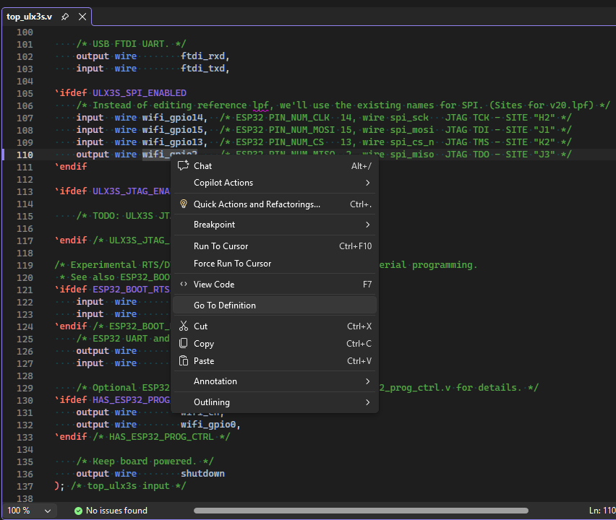
Task: Click Cut in the context menu
Action: tap(275, 326)
